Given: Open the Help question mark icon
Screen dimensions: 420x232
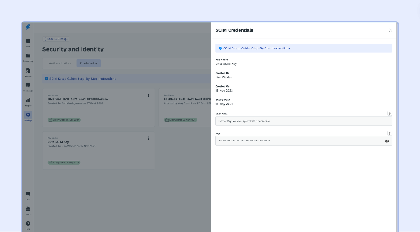Looking at the screenshot, I should click(28, 224).
